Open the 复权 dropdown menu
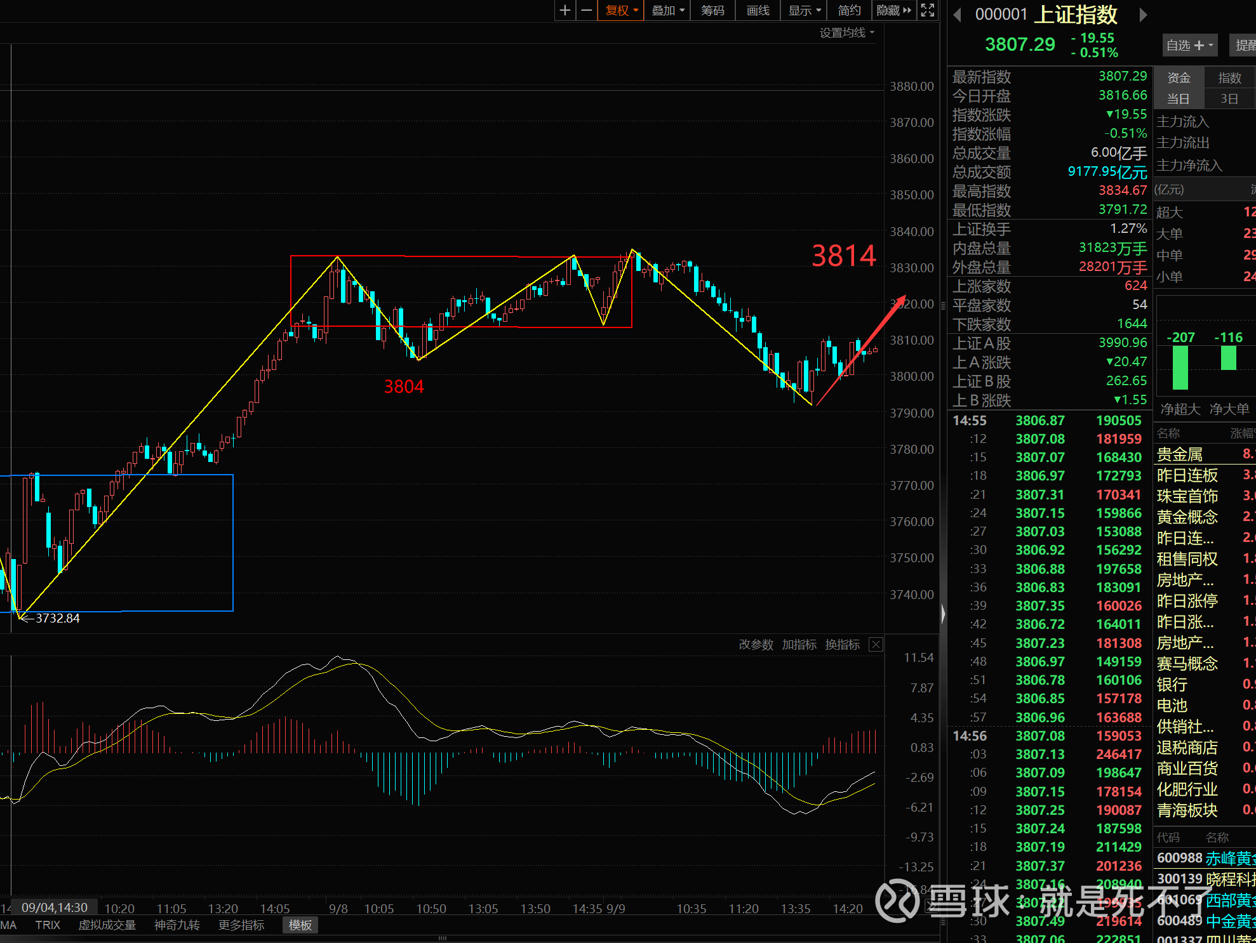Viewport: 1256px width, 943px height. coord(621,10)
